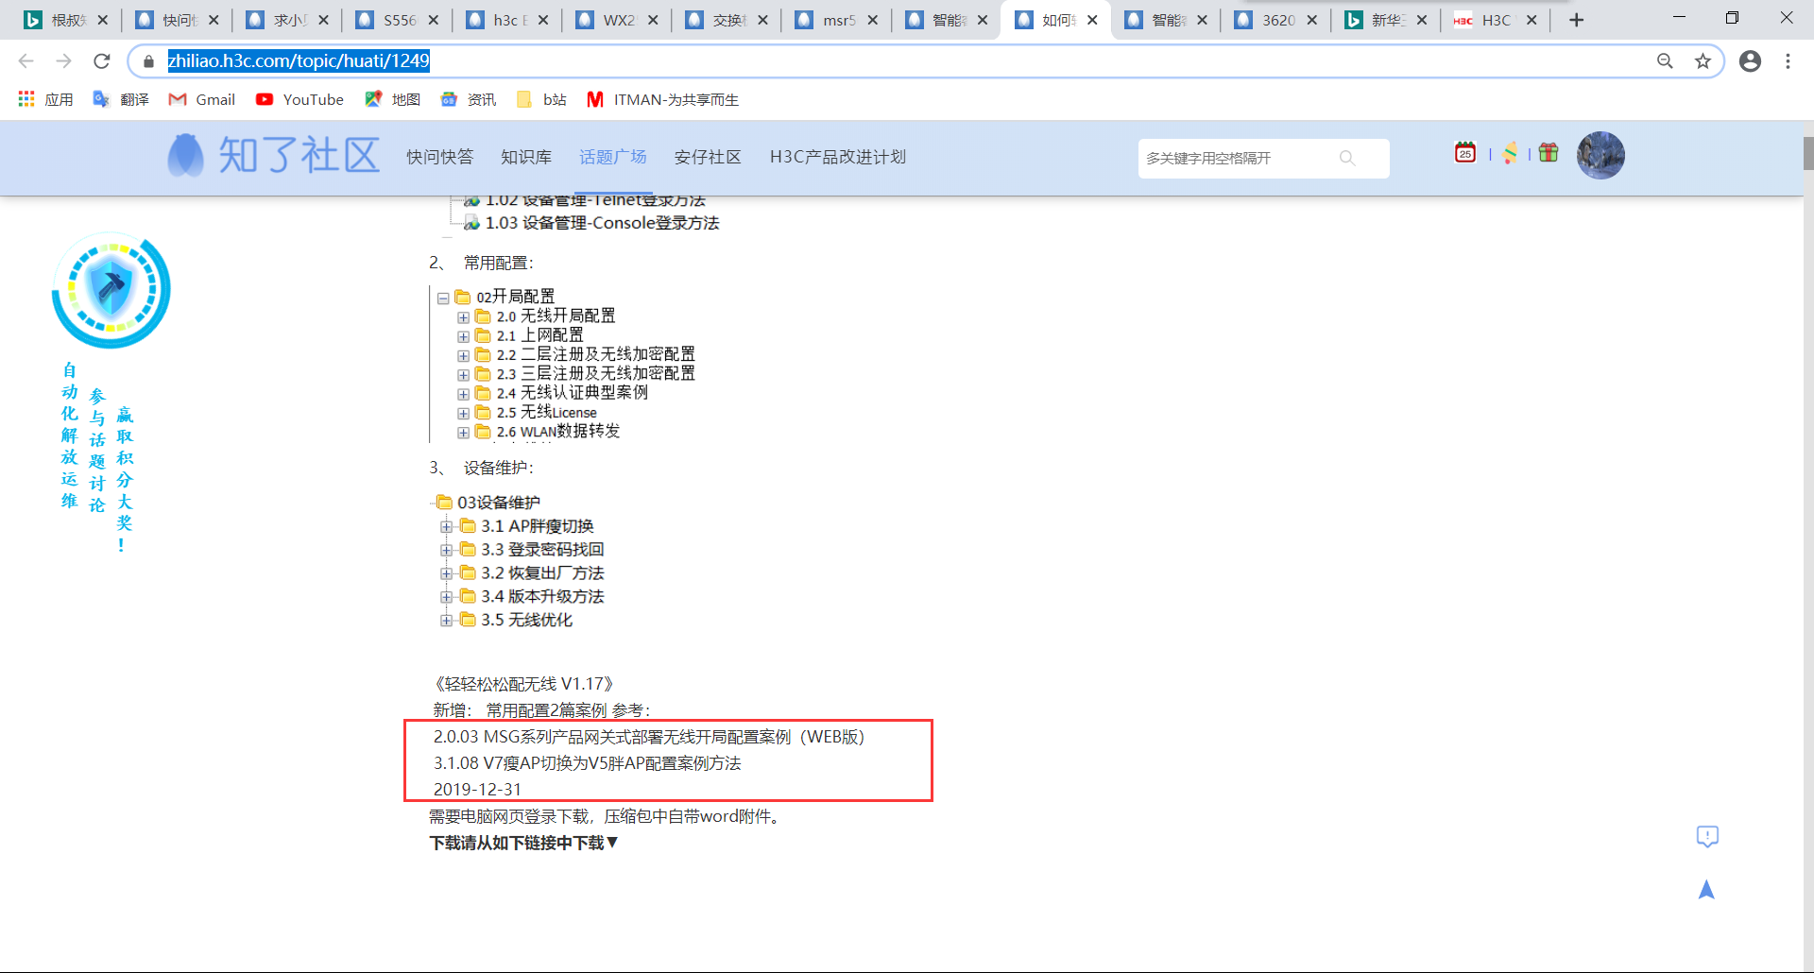
Task: Open the 资讯 bookmark
Action: pyautogui.click(x=468, y=99)
